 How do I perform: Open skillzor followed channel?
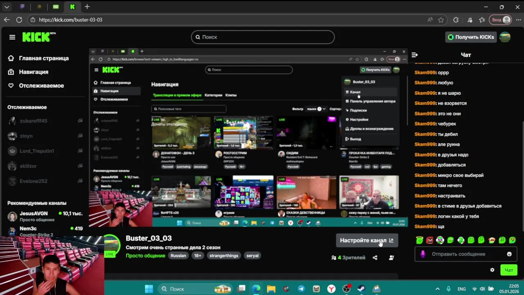tap(45, 166)
